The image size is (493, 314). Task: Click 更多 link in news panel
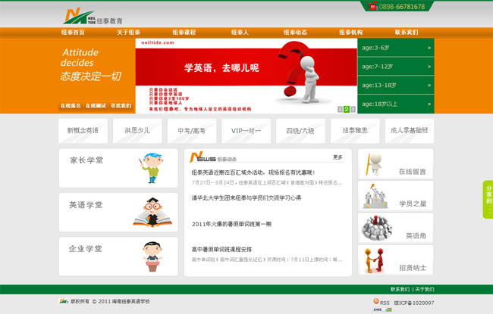click(338, 157)
